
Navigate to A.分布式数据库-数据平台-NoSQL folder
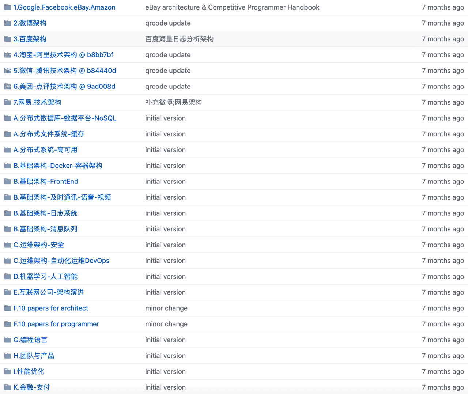(x=65, y=118)
